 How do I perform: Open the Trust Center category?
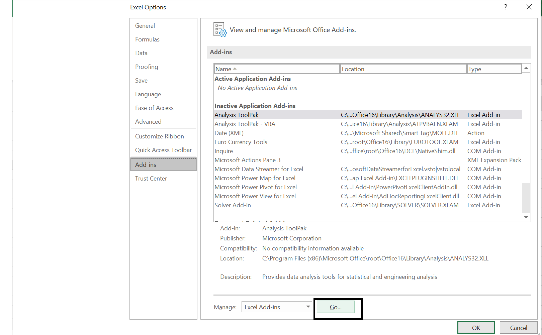163,179
